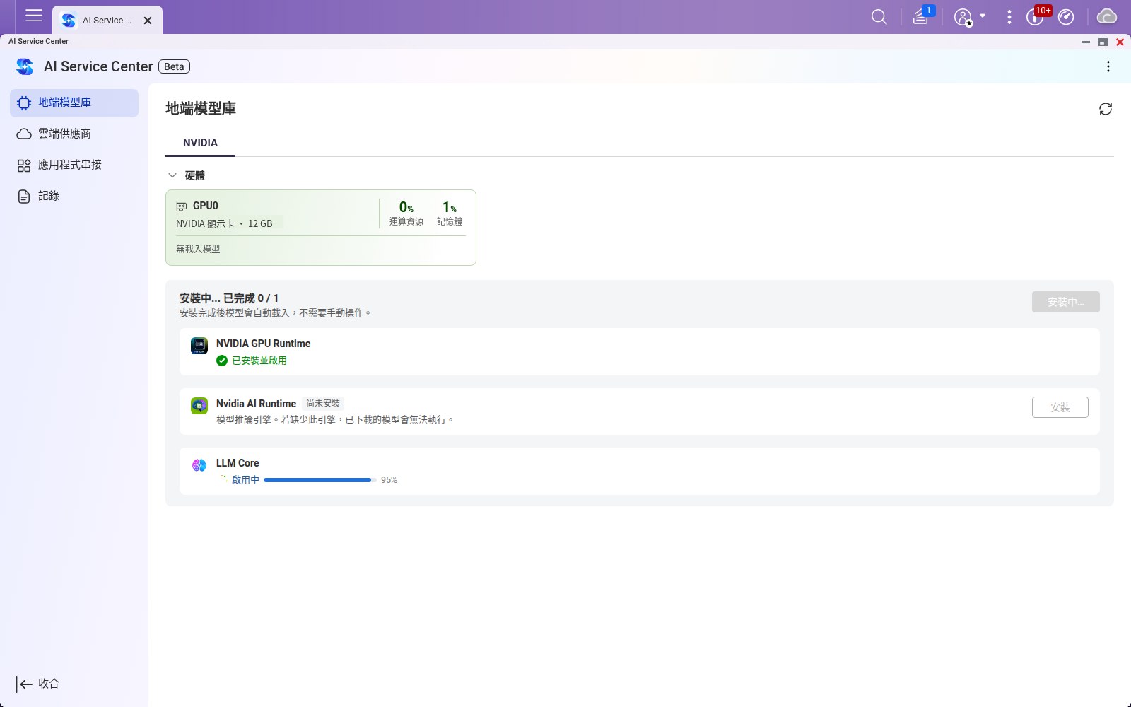Viewport: 1131px width, 707px height.
Task: Open the main hamburger menu
Action: pyautogui.click(x=34, y=16)
